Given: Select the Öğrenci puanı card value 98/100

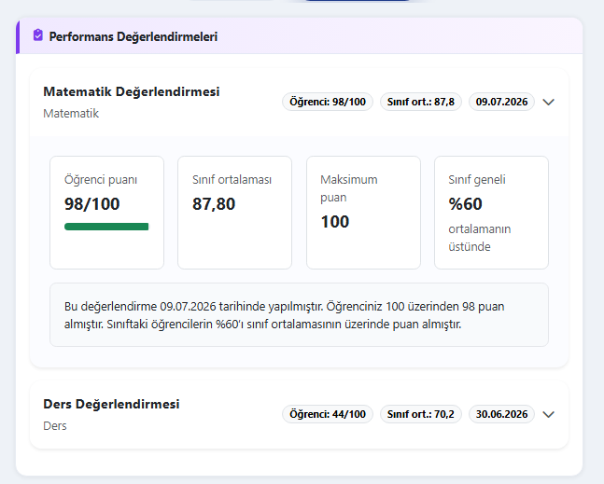Looking at the screenshot, I should click(92, 204).
